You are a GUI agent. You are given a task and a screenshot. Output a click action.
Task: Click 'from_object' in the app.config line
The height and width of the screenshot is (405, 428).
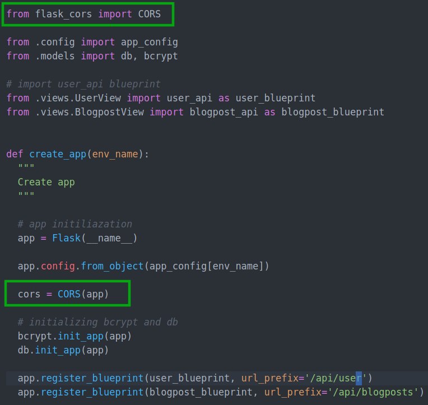[x=112, y=266]
